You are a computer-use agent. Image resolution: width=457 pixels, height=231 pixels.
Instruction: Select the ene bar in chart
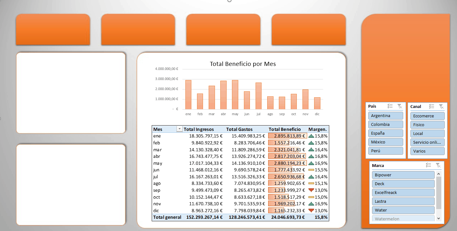tap(188, 94)
